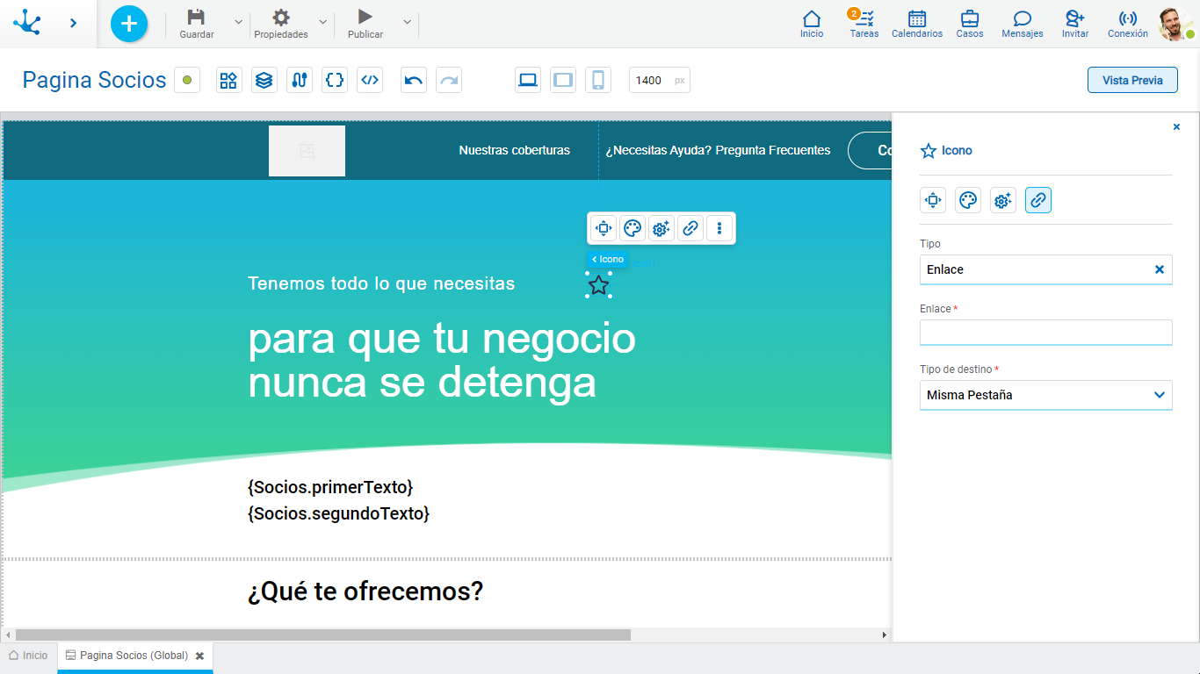1200x674 pixels.
Task: Click the Deyel logo icon
Action: click(27, 22)
